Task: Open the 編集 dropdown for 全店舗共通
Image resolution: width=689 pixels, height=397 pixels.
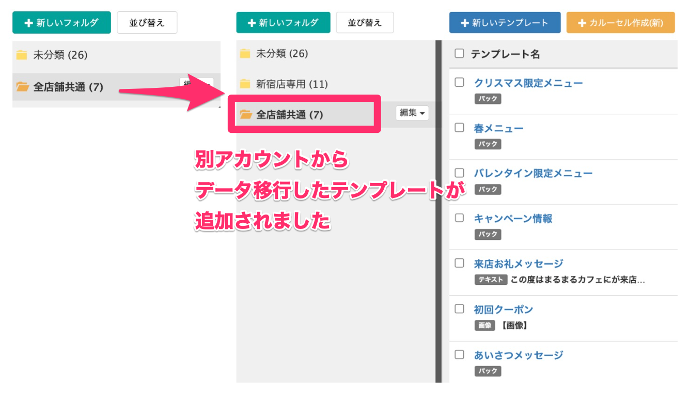Action: 412,113
